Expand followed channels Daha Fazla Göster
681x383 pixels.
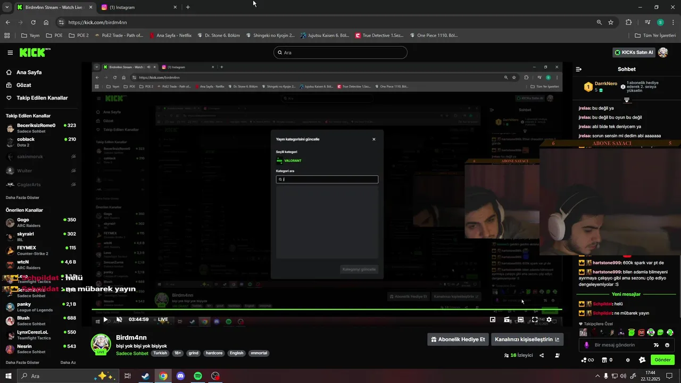pyautogui.click(x=22, y=197)
